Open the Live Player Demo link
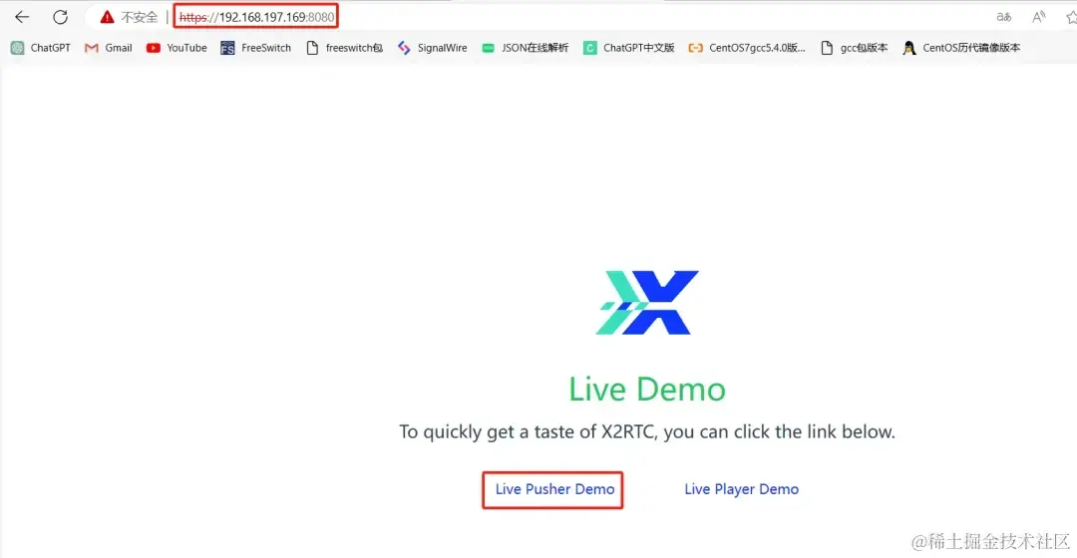 tap(741, 489)
